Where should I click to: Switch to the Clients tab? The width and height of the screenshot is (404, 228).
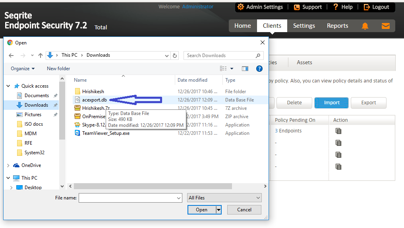tap(272, 26)
